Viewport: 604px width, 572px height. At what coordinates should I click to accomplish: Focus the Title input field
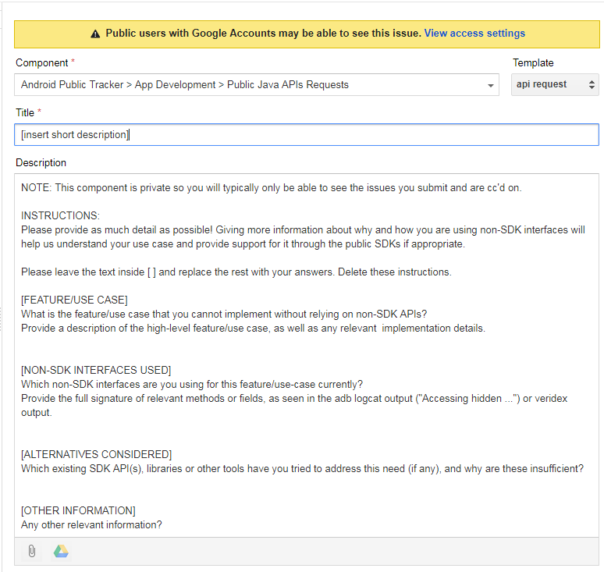coord(306,134)
